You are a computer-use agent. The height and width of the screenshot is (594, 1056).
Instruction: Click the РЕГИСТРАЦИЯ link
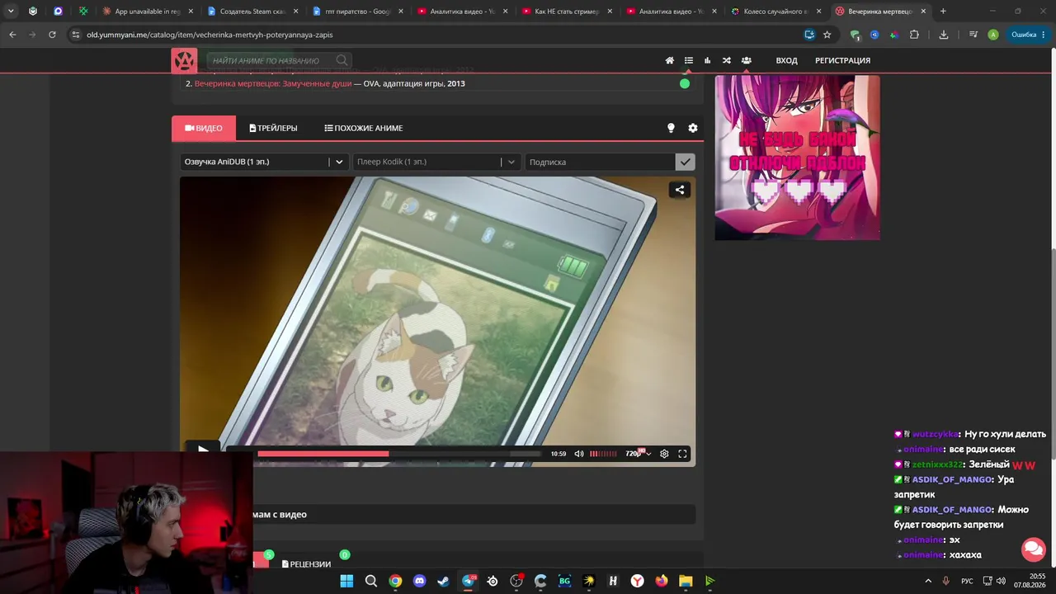point(842,60)
